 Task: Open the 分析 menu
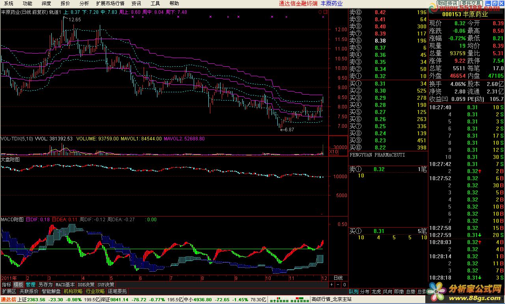pos(84,3)
